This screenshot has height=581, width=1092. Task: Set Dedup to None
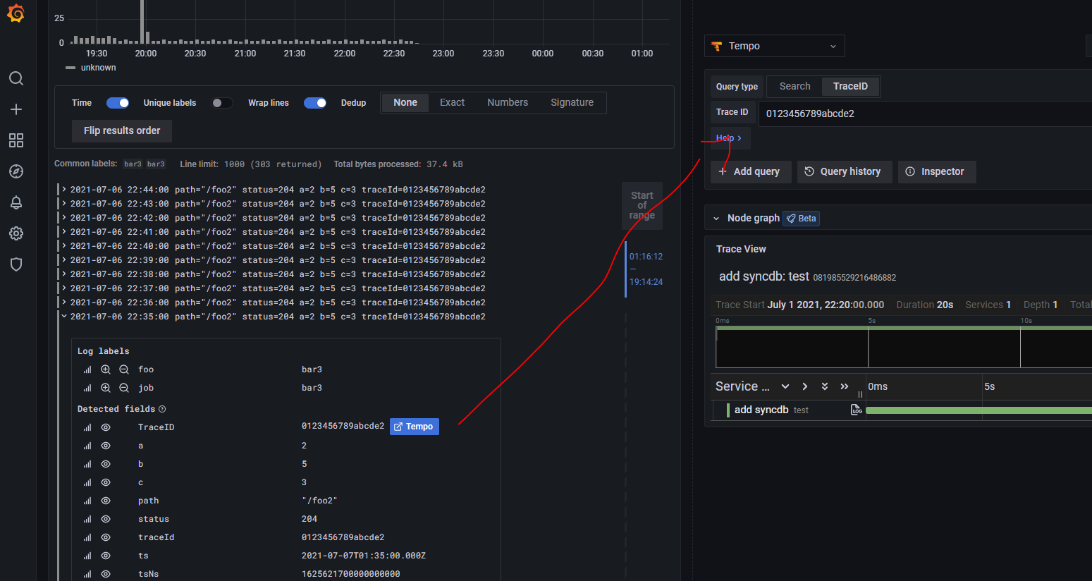coord(405,102)
